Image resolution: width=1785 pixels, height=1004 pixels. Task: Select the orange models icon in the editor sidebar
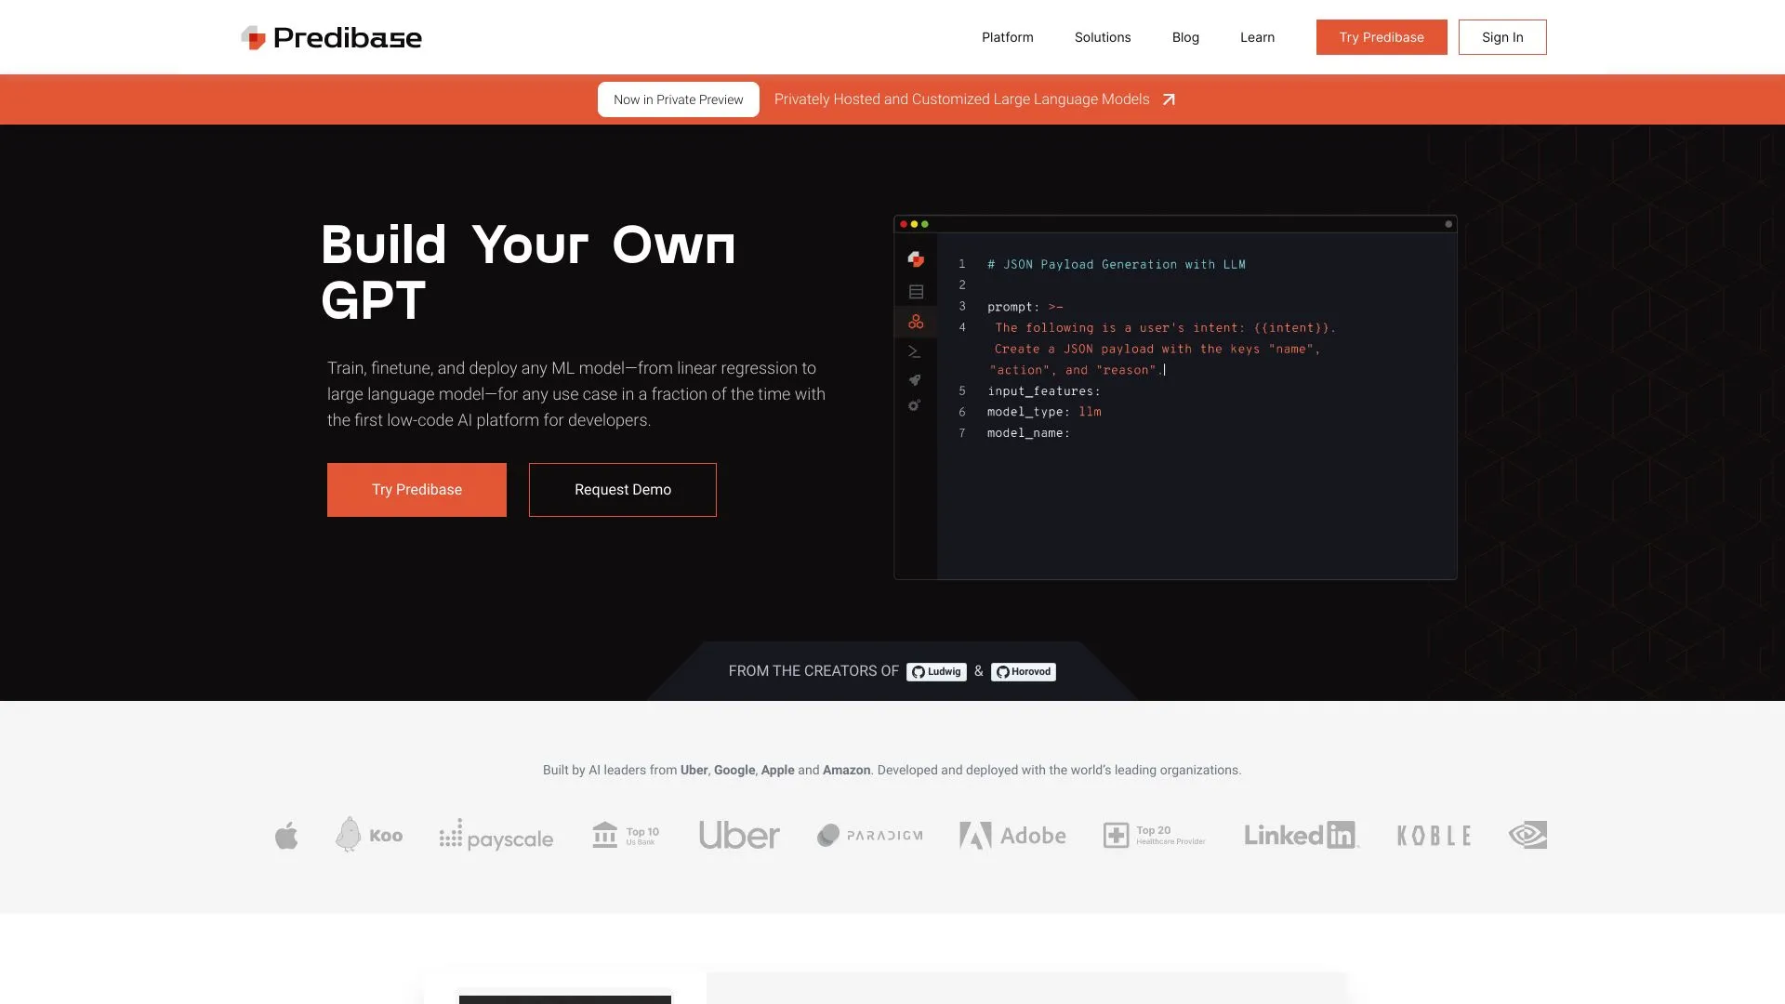click(915, 321)
